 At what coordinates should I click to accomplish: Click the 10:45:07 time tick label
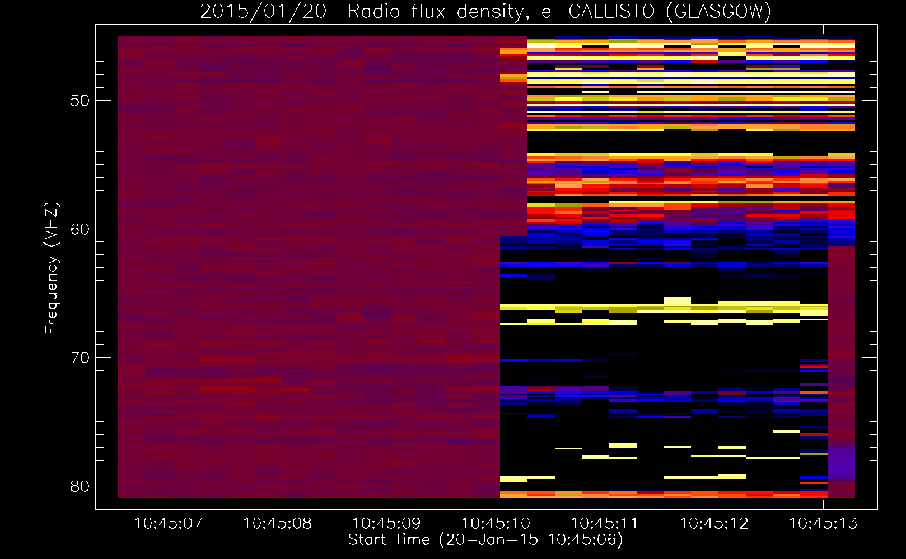(168, 524)
